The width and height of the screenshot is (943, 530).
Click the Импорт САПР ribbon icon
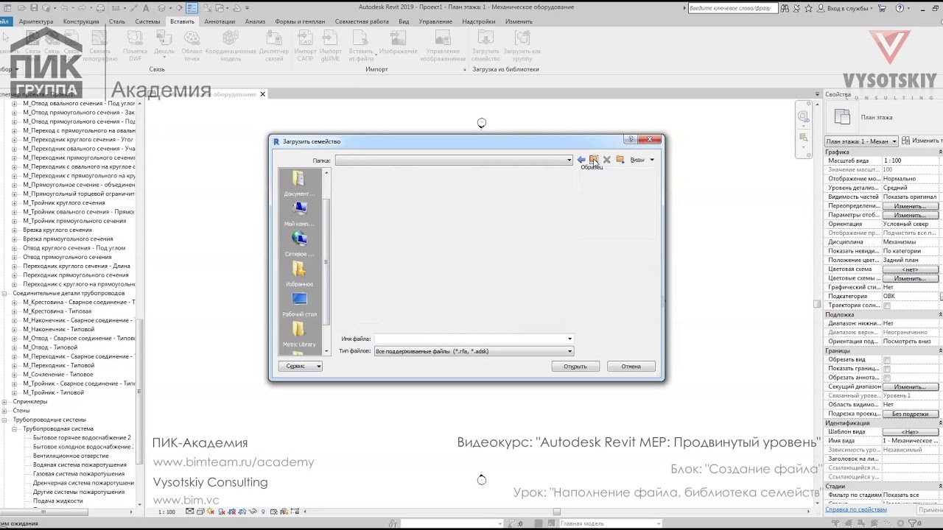[305, 46]
